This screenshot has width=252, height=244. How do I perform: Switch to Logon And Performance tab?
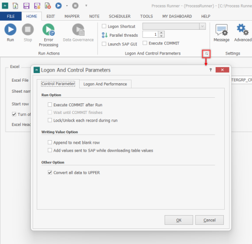click(x=105, y=84)
